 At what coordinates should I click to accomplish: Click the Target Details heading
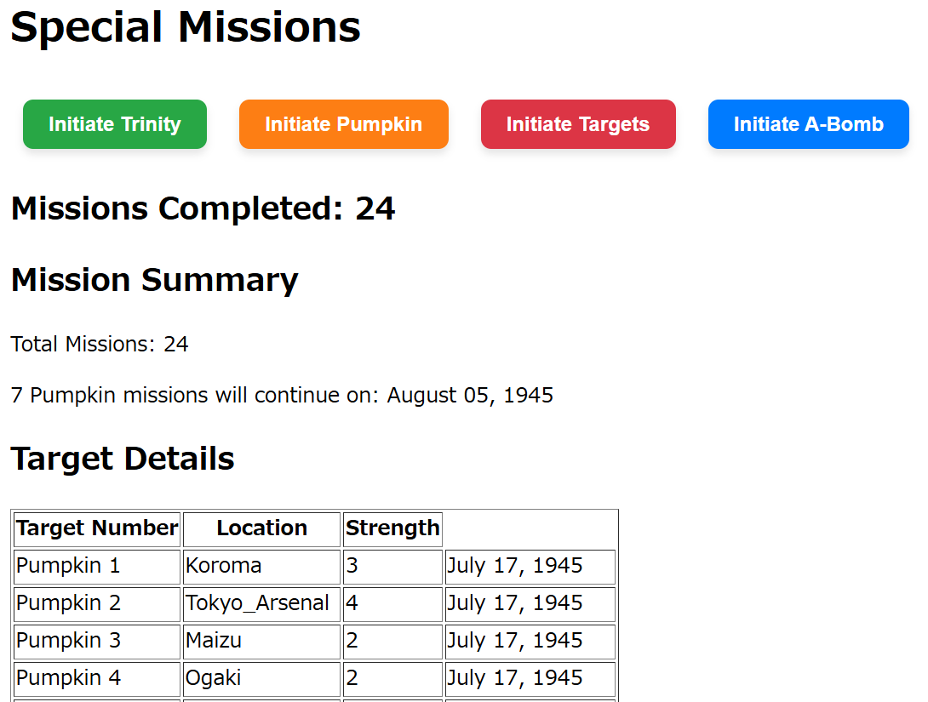[123, 459]
